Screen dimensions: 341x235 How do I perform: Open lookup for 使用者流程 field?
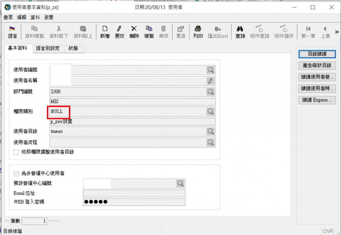[x=210, y=142]
